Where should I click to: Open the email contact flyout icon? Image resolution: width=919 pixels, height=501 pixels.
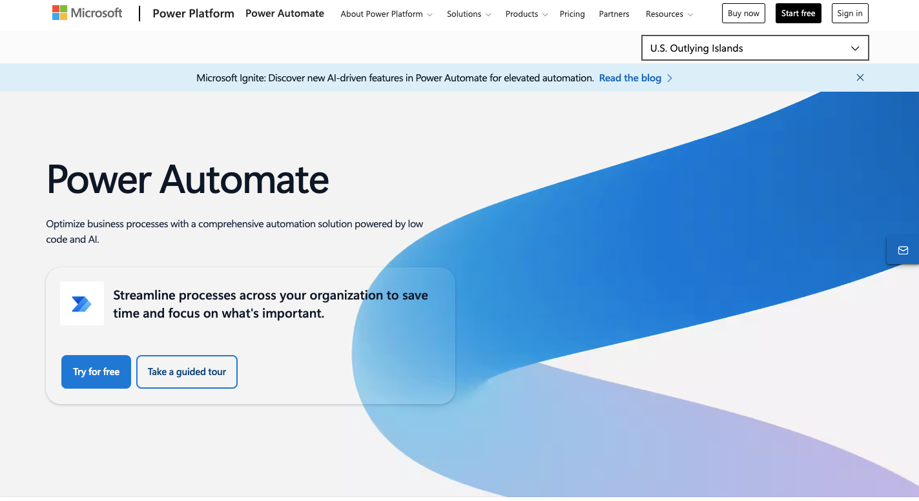[x=904, y=250]
